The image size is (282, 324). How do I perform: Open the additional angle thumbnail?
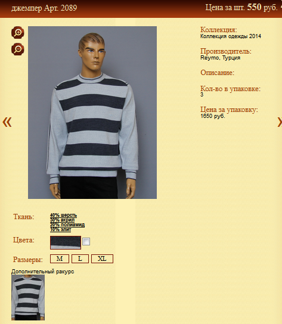(x=28, y=298)
